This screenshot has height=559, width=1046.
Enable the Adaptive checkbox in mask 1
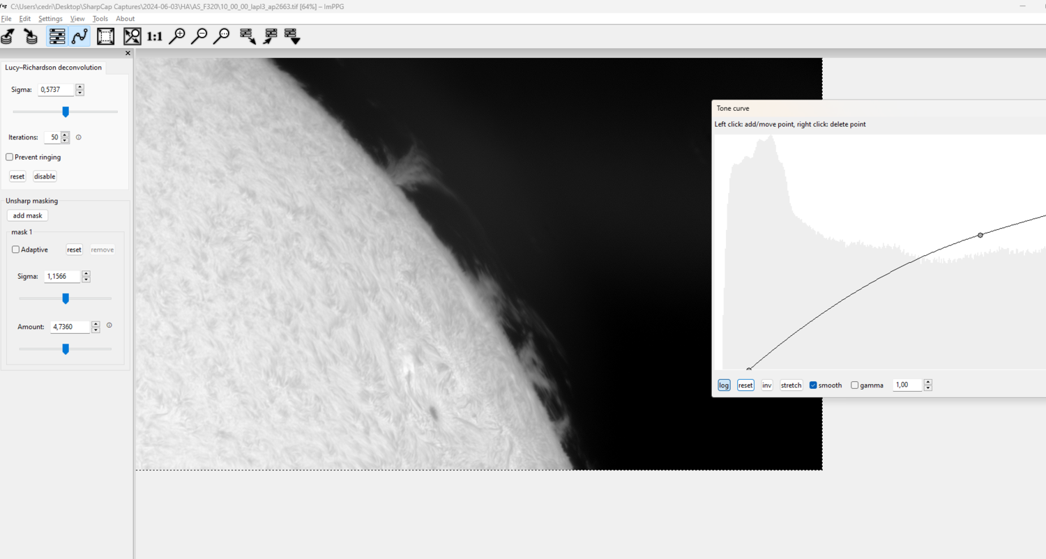click(16, 250)
